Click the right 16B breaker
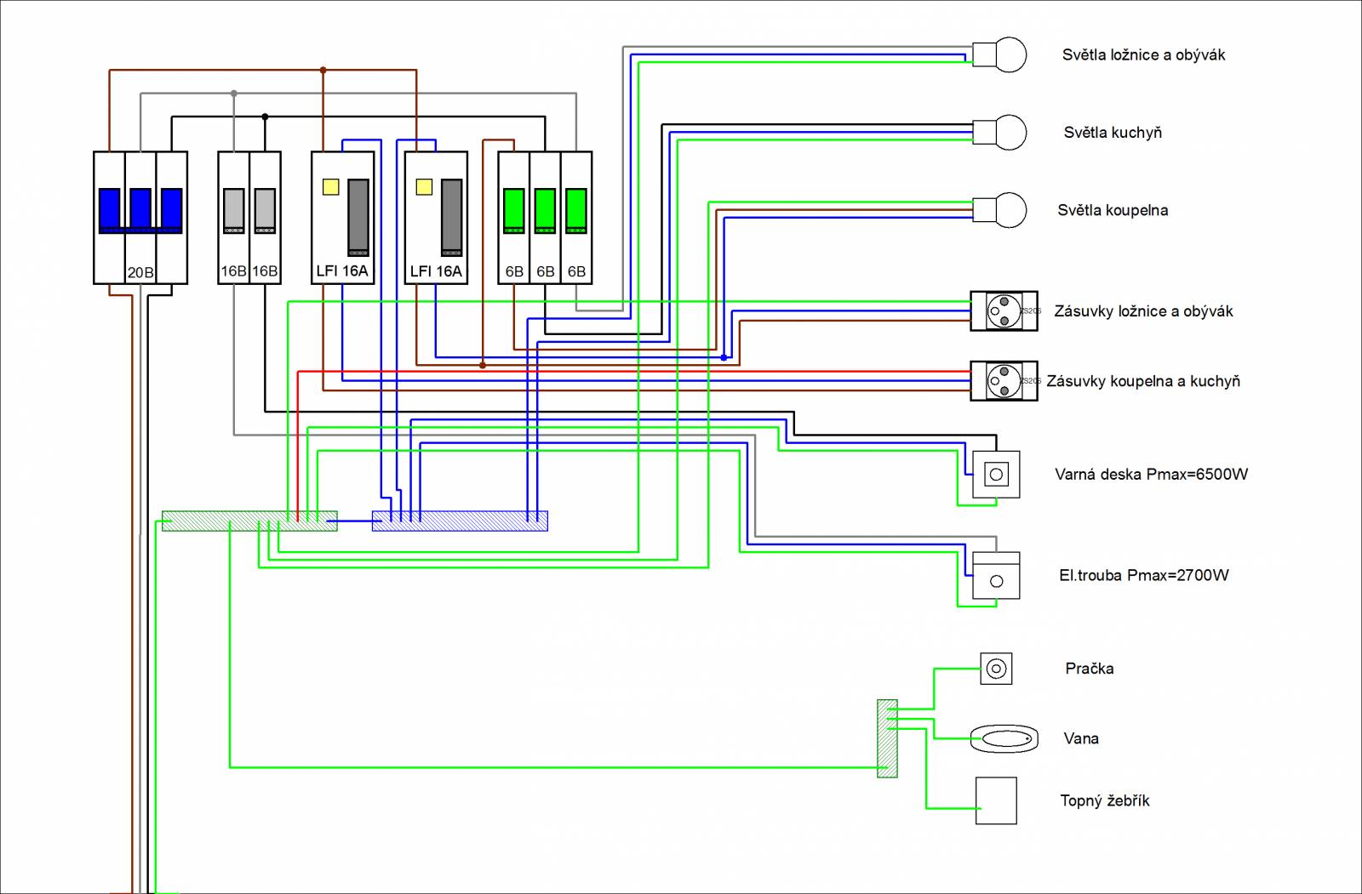1362x894 pixels. (265, 218)
